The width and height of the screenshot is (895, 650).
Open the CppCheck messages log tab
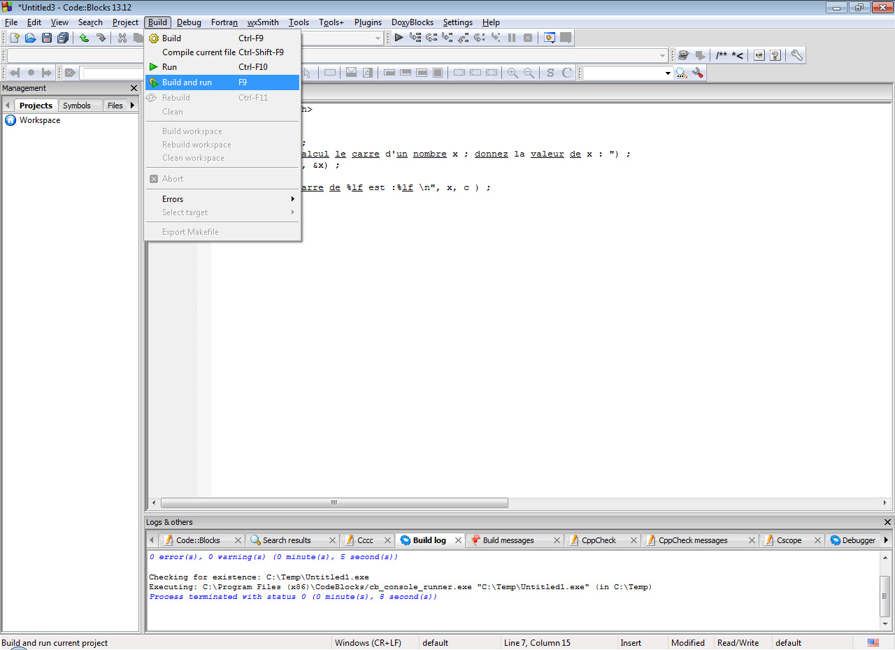[693, 540]
